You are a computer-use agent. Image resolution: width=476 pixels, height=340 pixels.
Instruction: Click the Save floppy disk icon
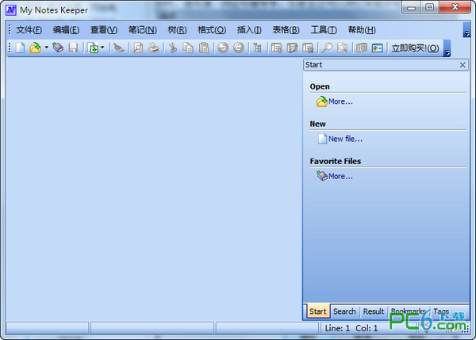click(73, 48)
